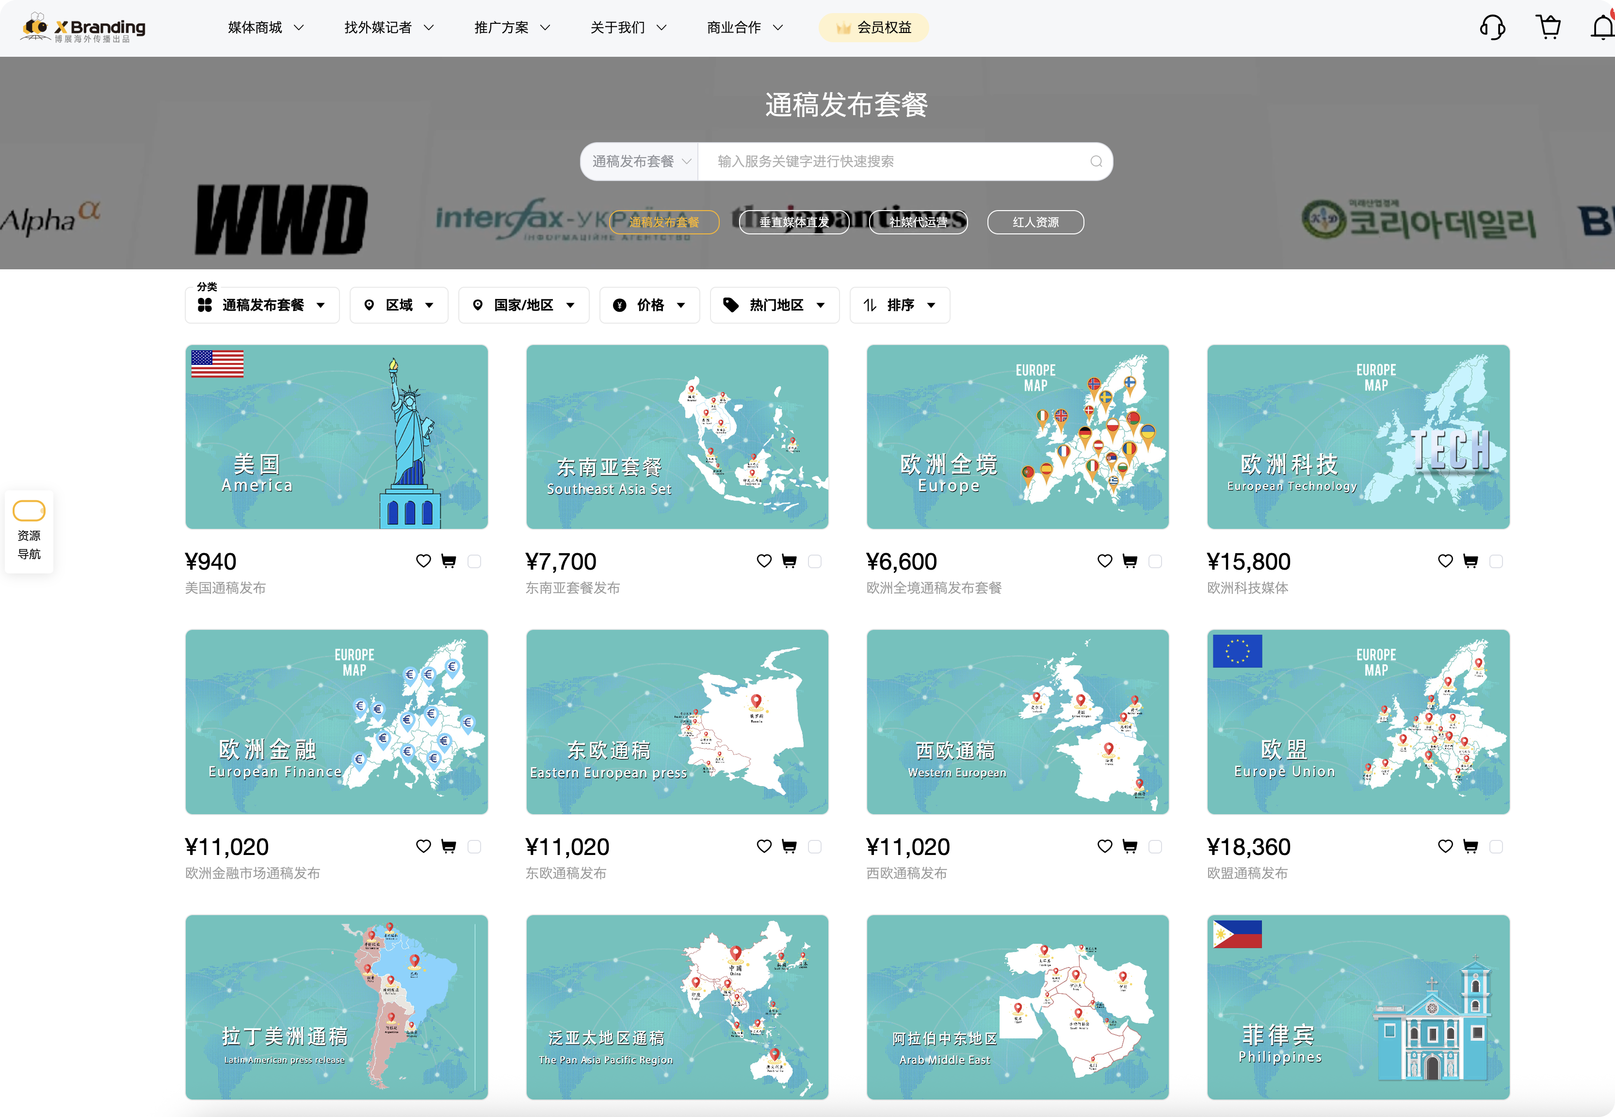Image resolution: width=1615 pixels, height=1117 pixels.
Task: Add ¥7,700 Southeast Asia set to cart
Action: 789,561
